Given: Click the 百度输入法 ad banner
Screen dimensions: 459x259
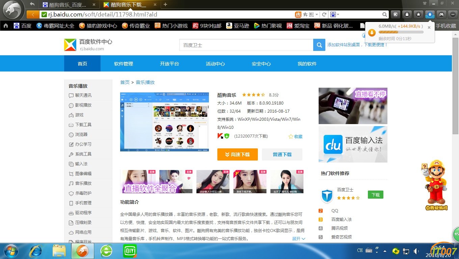Looking at the screenshot, I should 353,144.
